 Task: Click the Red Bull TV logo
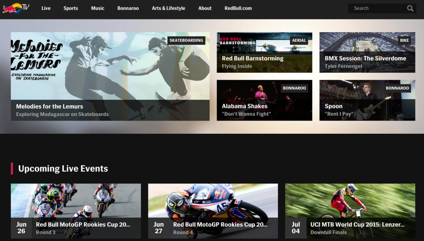pyautogui.click(x=16, y=8)
